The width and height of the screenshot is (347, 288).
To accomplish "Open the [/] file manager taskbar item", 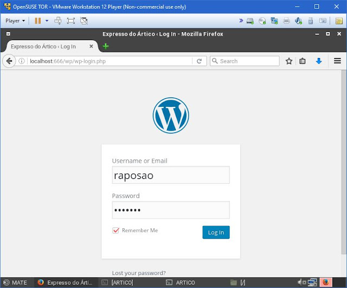I will [238, 283].
